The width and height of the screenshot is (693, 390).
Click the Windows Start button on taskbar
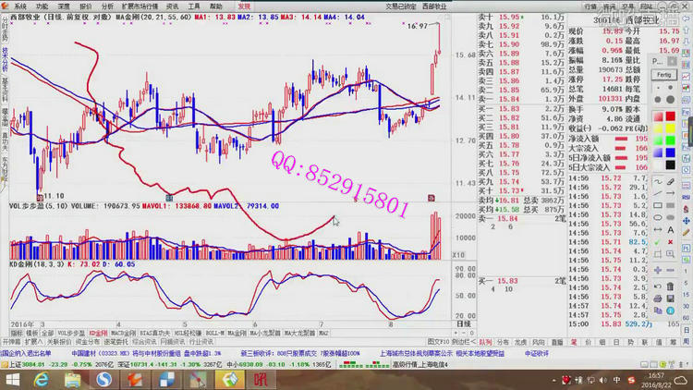tap(15, 379)
